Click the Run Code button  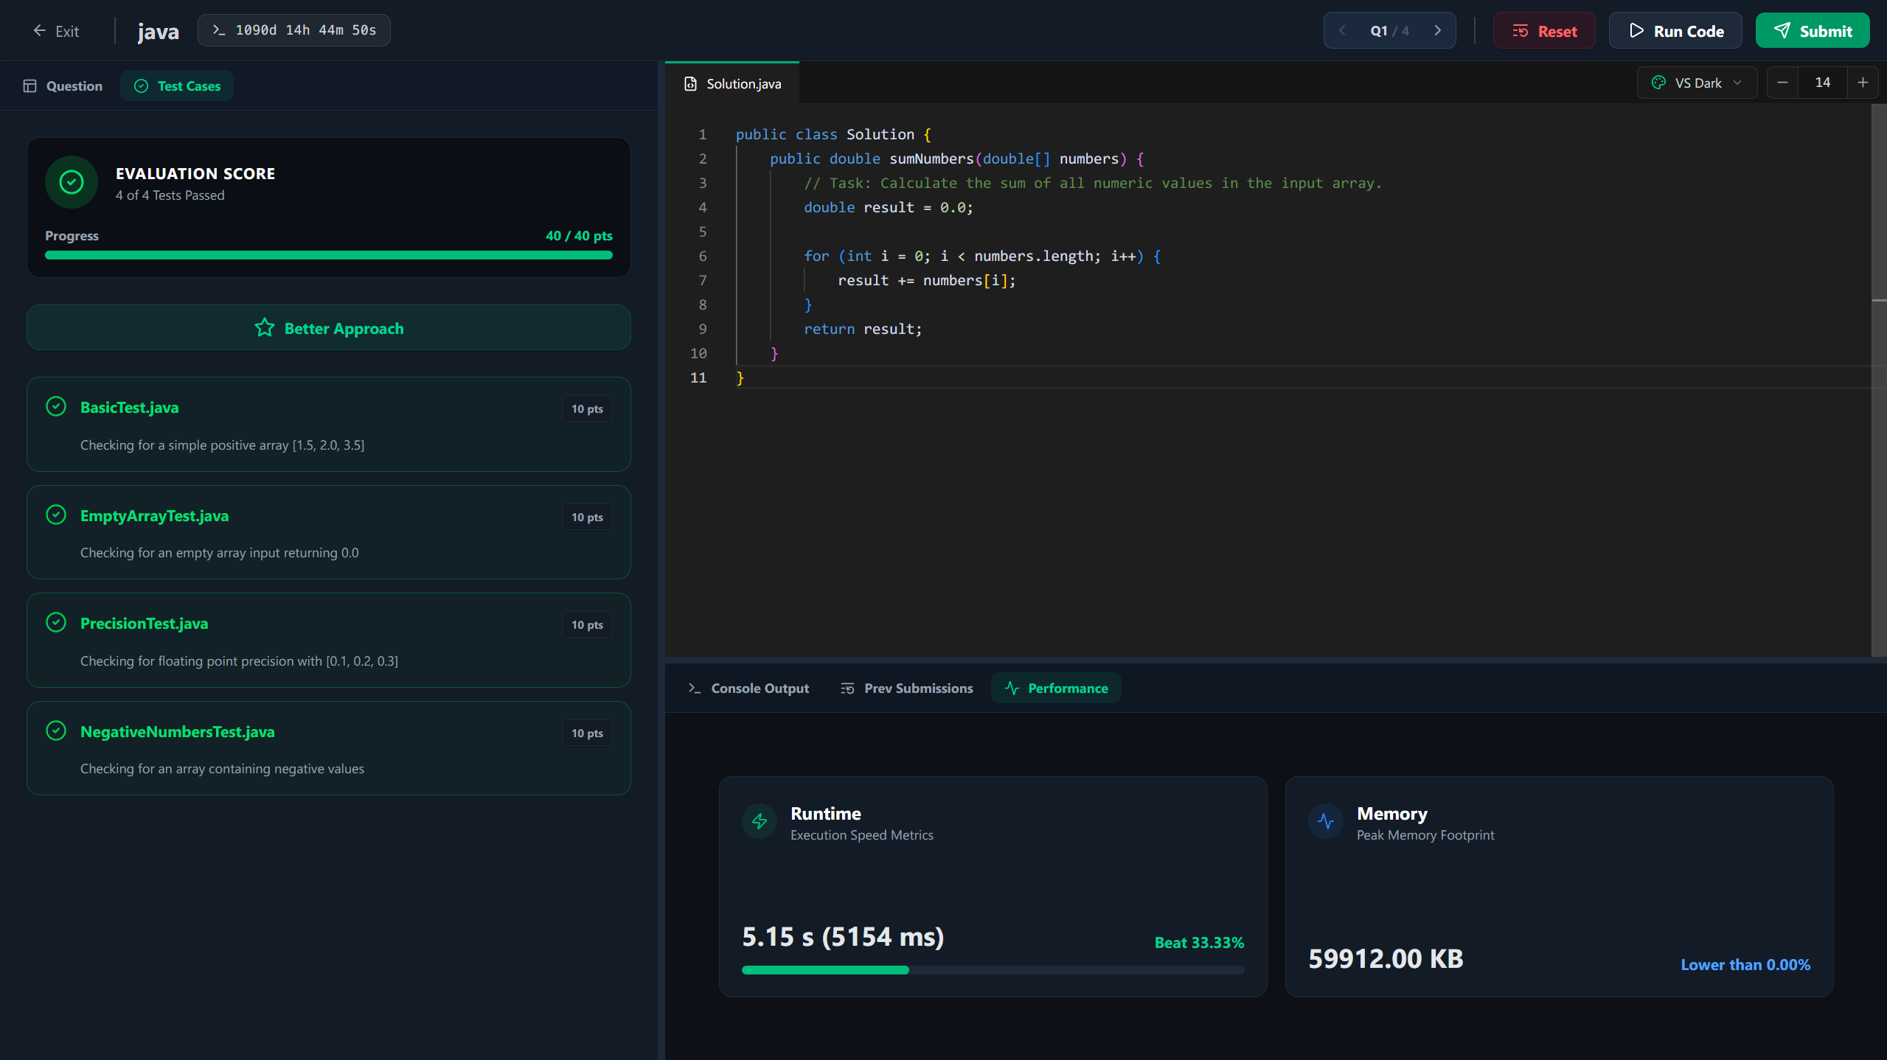[x=1675, y=31]
